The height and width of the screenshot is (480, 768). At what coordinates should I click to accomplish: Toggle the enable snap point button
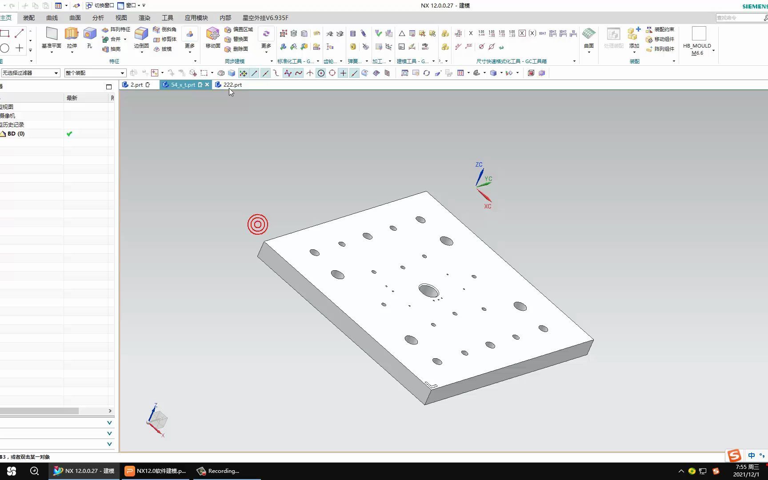click(x=243, y=73)
